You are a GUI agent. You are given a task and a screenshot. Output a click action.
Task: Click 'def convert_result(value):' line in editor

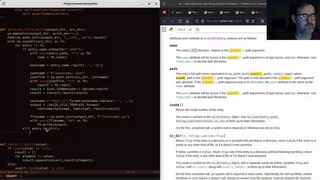coord(24,144)
